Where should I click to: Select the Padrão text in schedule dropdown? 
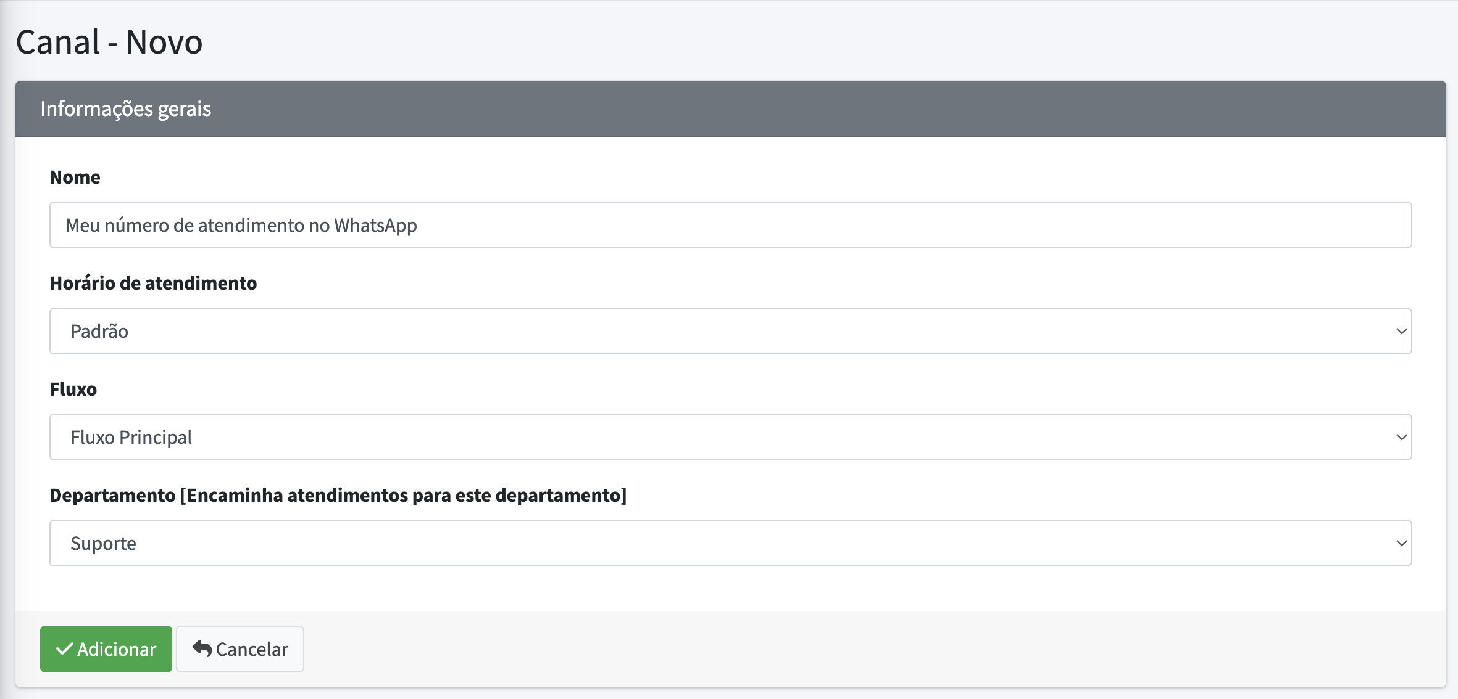pos(99,332)
